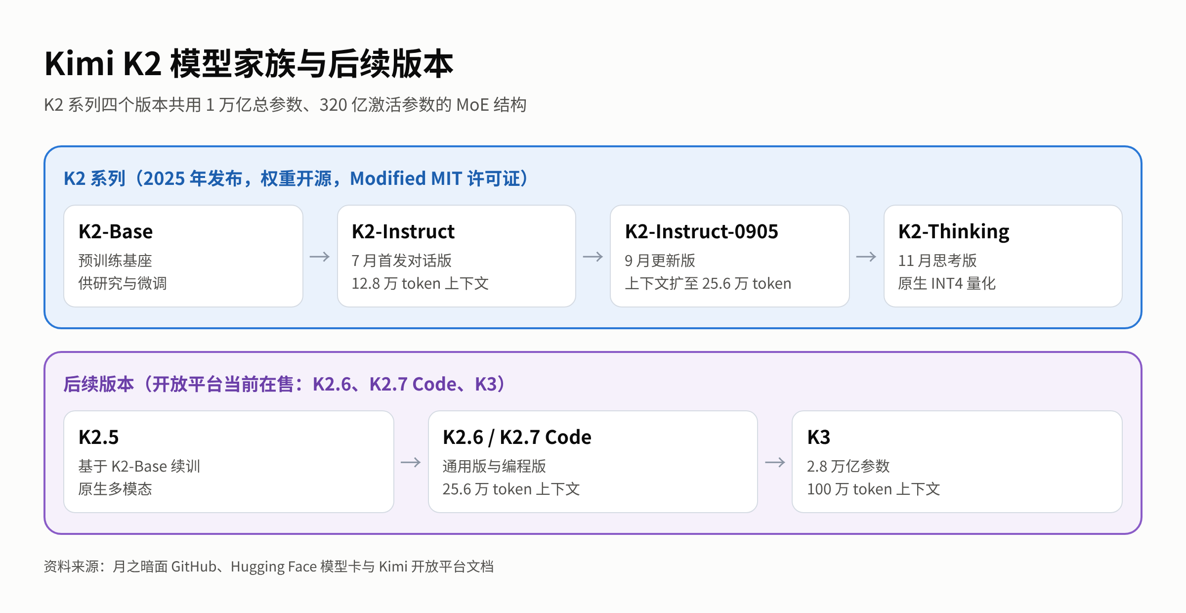Click "11 月思考版" text

pyautogui.click(x=937, y=261)
